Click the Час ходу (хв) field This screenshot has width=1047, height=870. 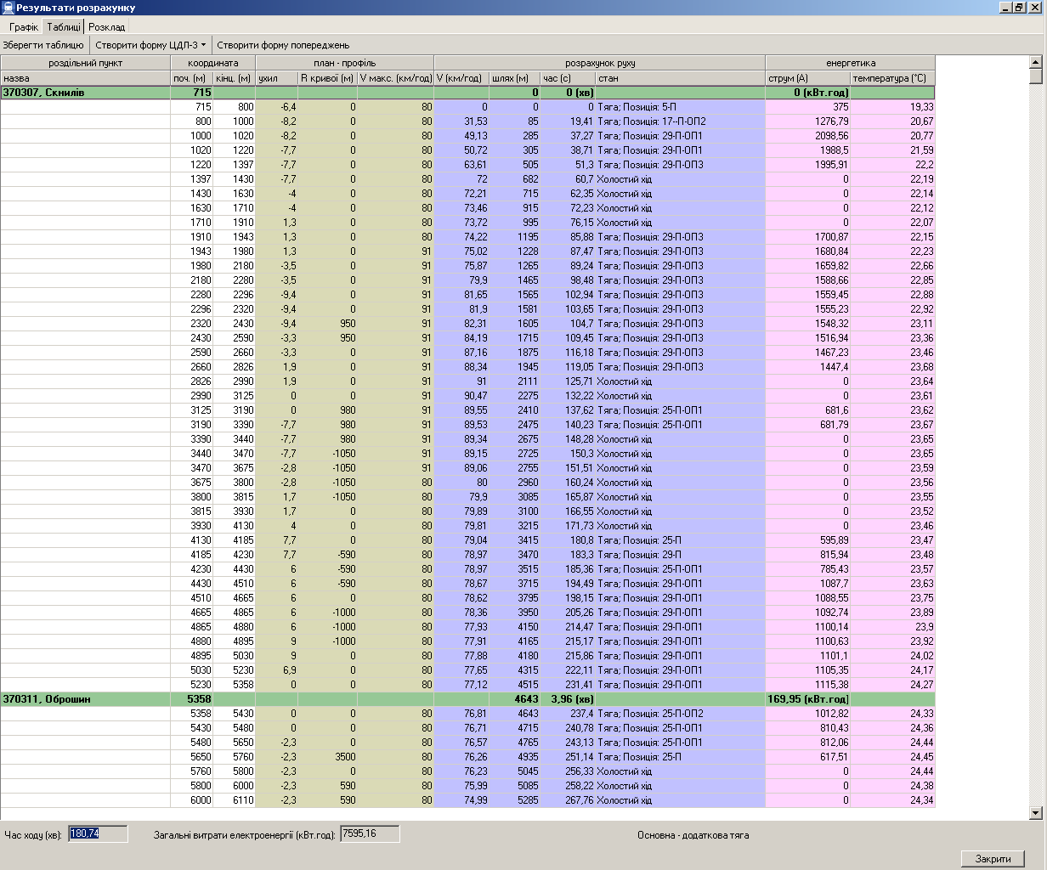click(98, 833)
